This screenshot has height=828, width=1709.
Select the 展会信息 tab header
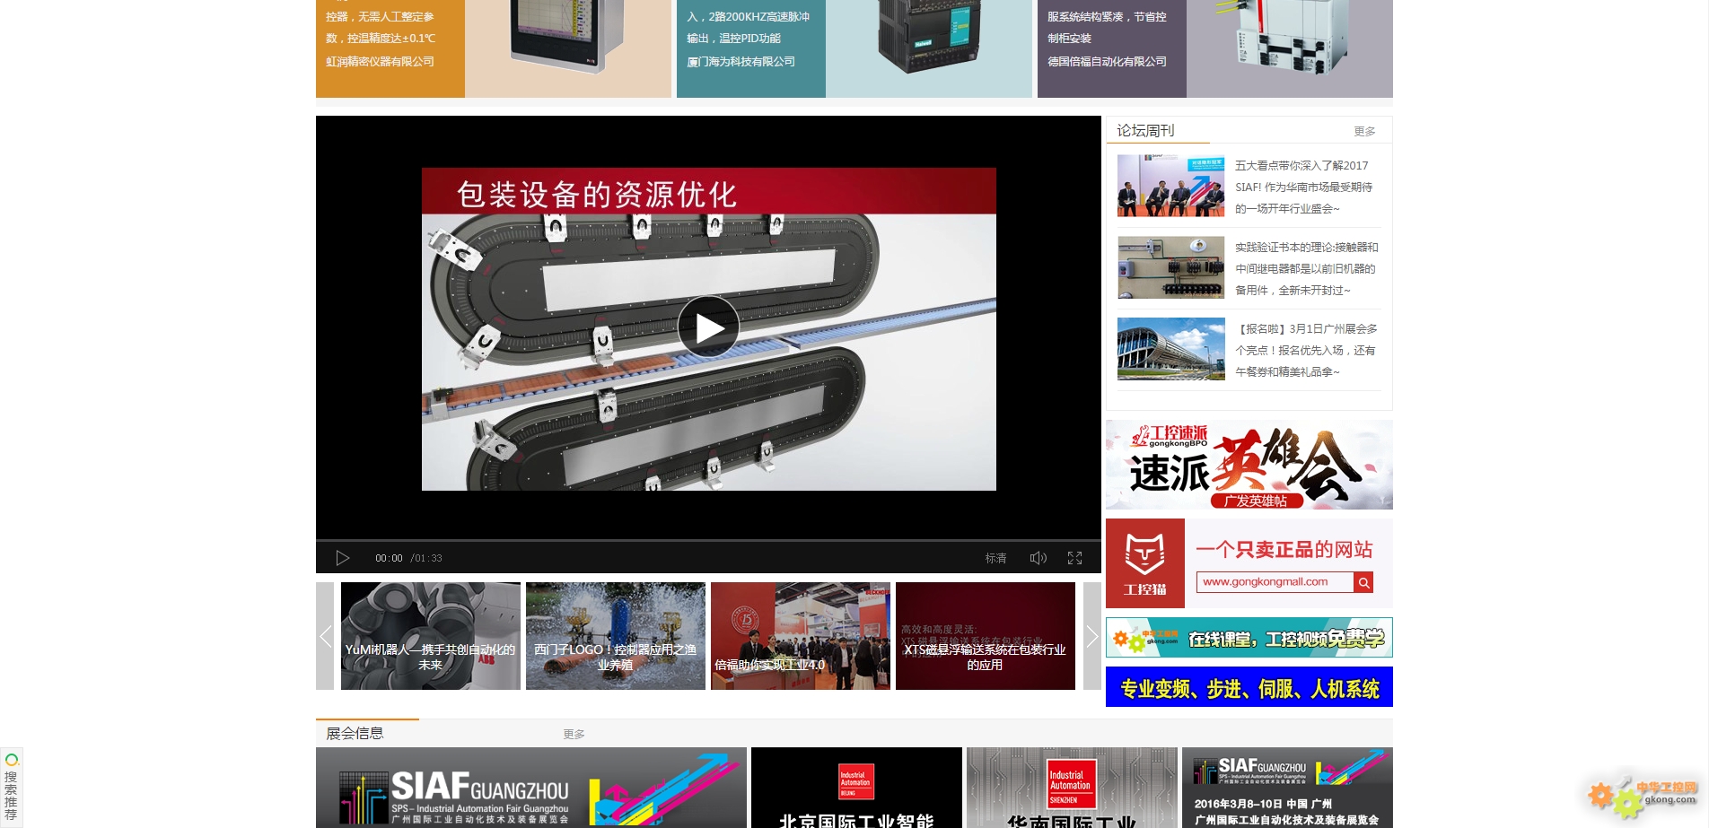[355, 734]
